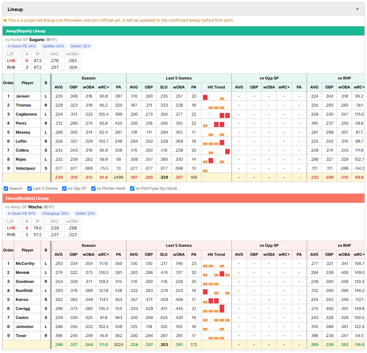Select the 4-Seam FB 34% pitch tag
The width and height of the screenshot is (367, 353).
coord(22,46)
